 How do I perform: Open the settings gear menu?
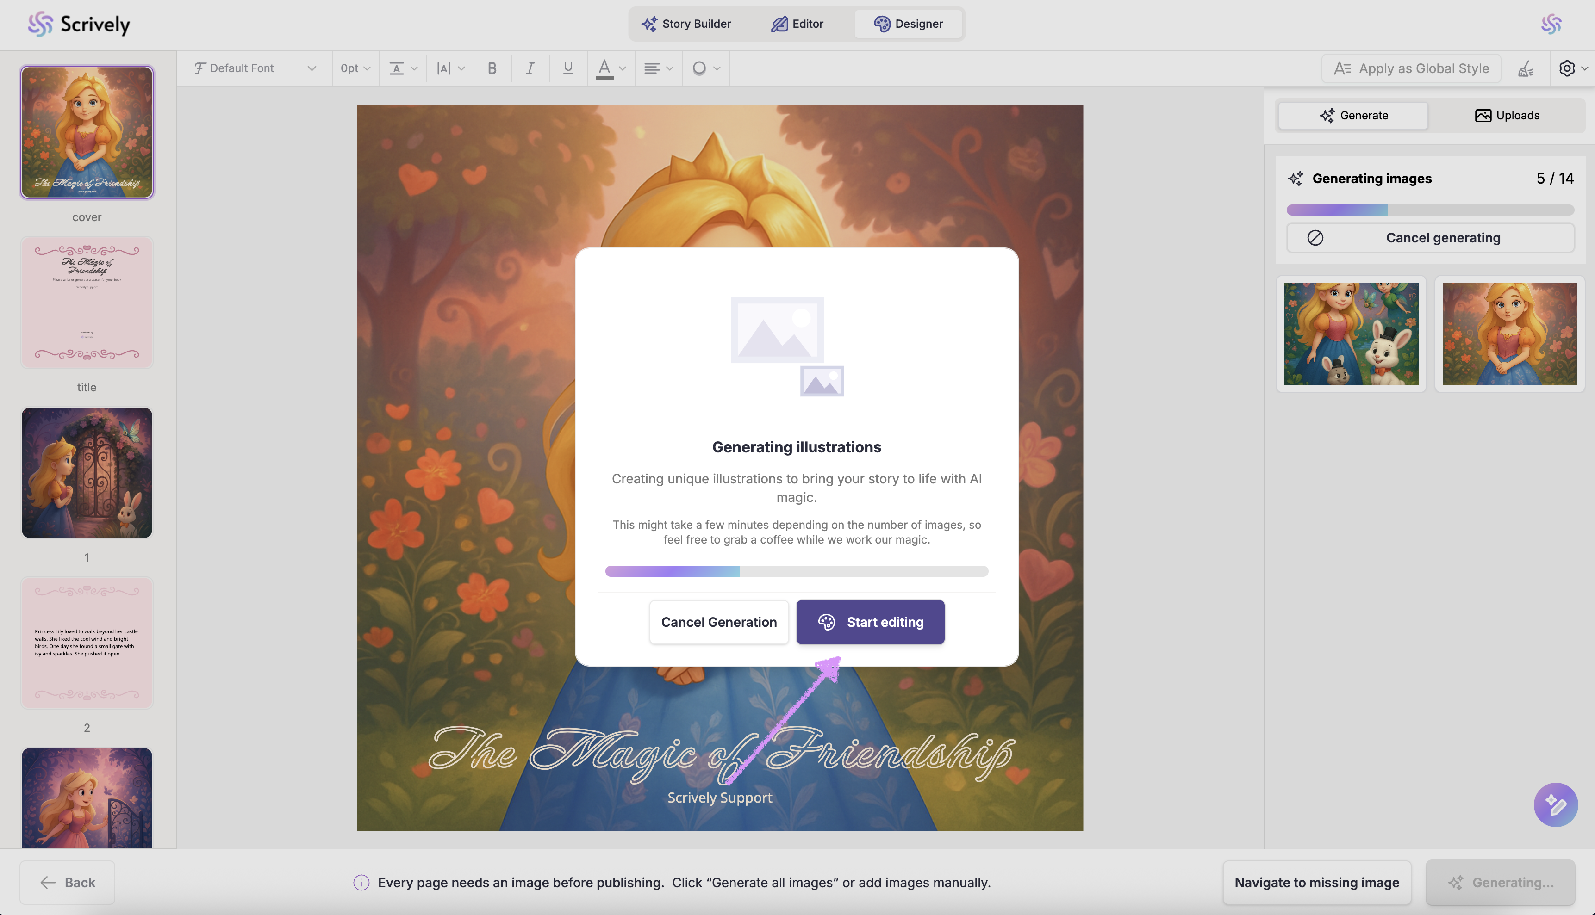coord(1572,68)
